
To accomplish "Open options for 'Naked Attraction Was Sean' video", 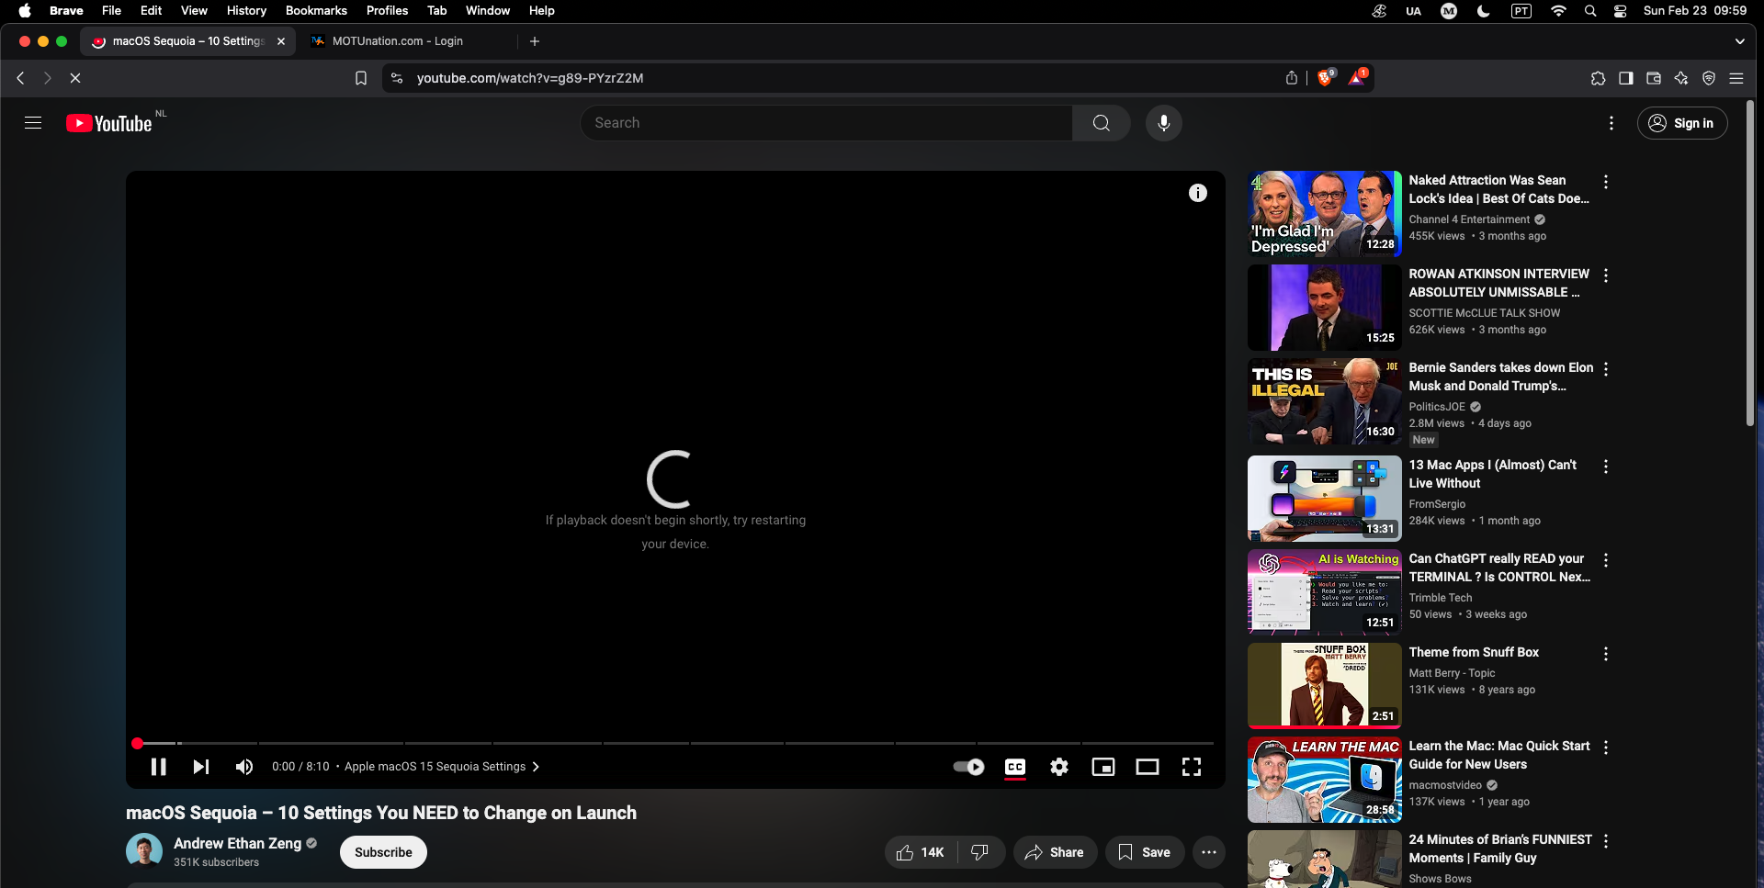I will [x=1606, y=182].
